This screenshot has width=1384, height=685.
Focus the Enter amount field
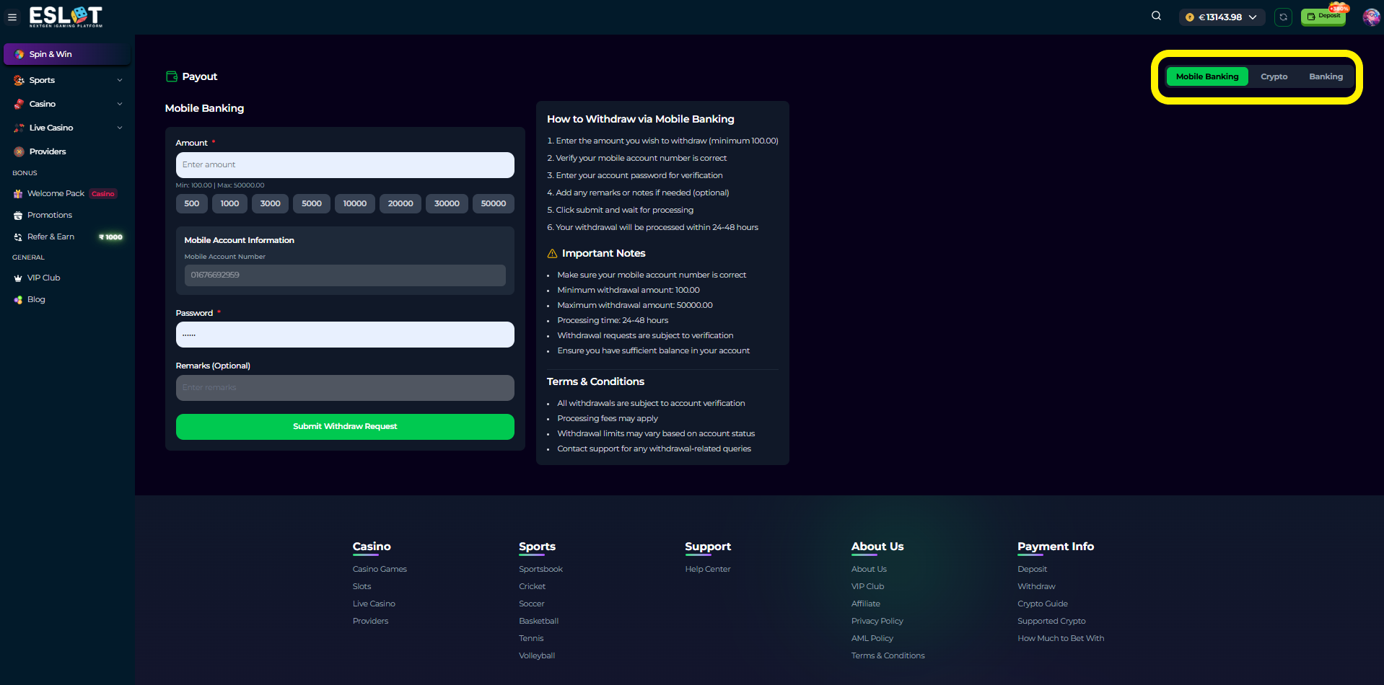click(x=345, y=165)
